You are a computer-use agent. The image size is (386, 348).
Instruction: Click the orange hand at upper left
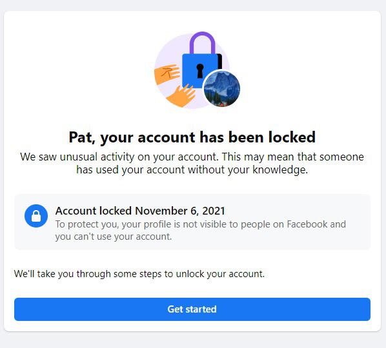pyautogui.click(x=167, y=73)
